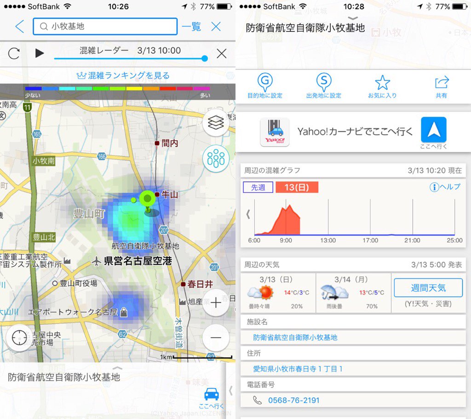Tap the red color segment of the legend
This screenshot has width=471, height=419.
[167, 89]
